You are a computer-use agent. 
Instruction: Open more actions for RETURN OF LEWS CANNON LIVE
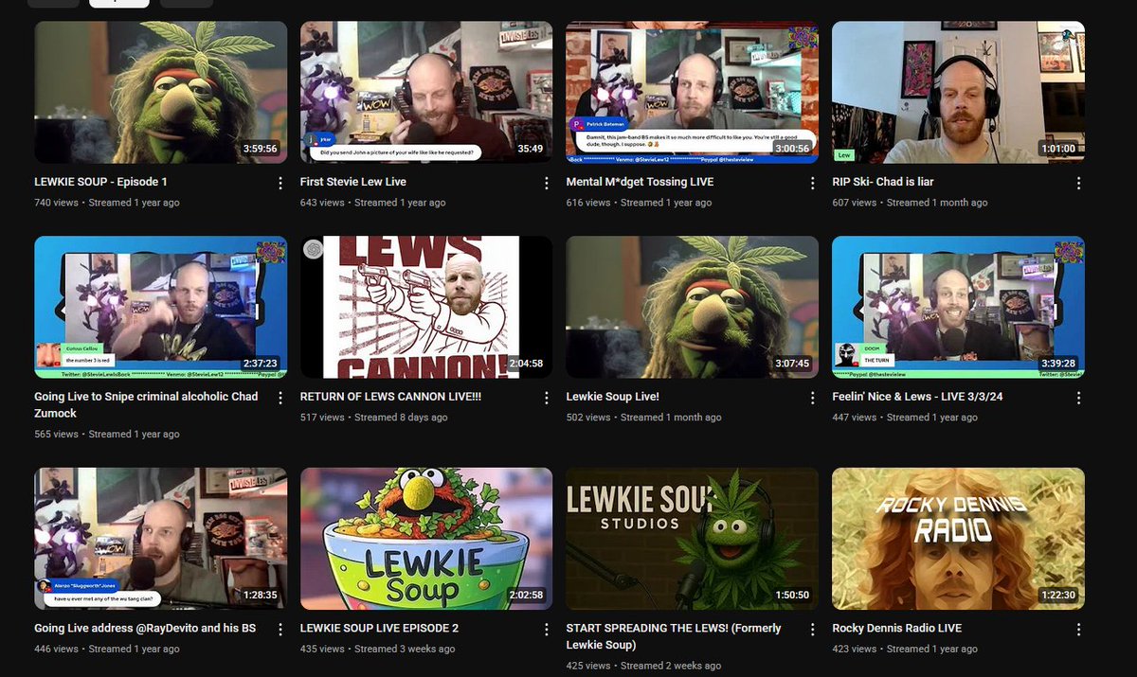(x=546, y=397)
